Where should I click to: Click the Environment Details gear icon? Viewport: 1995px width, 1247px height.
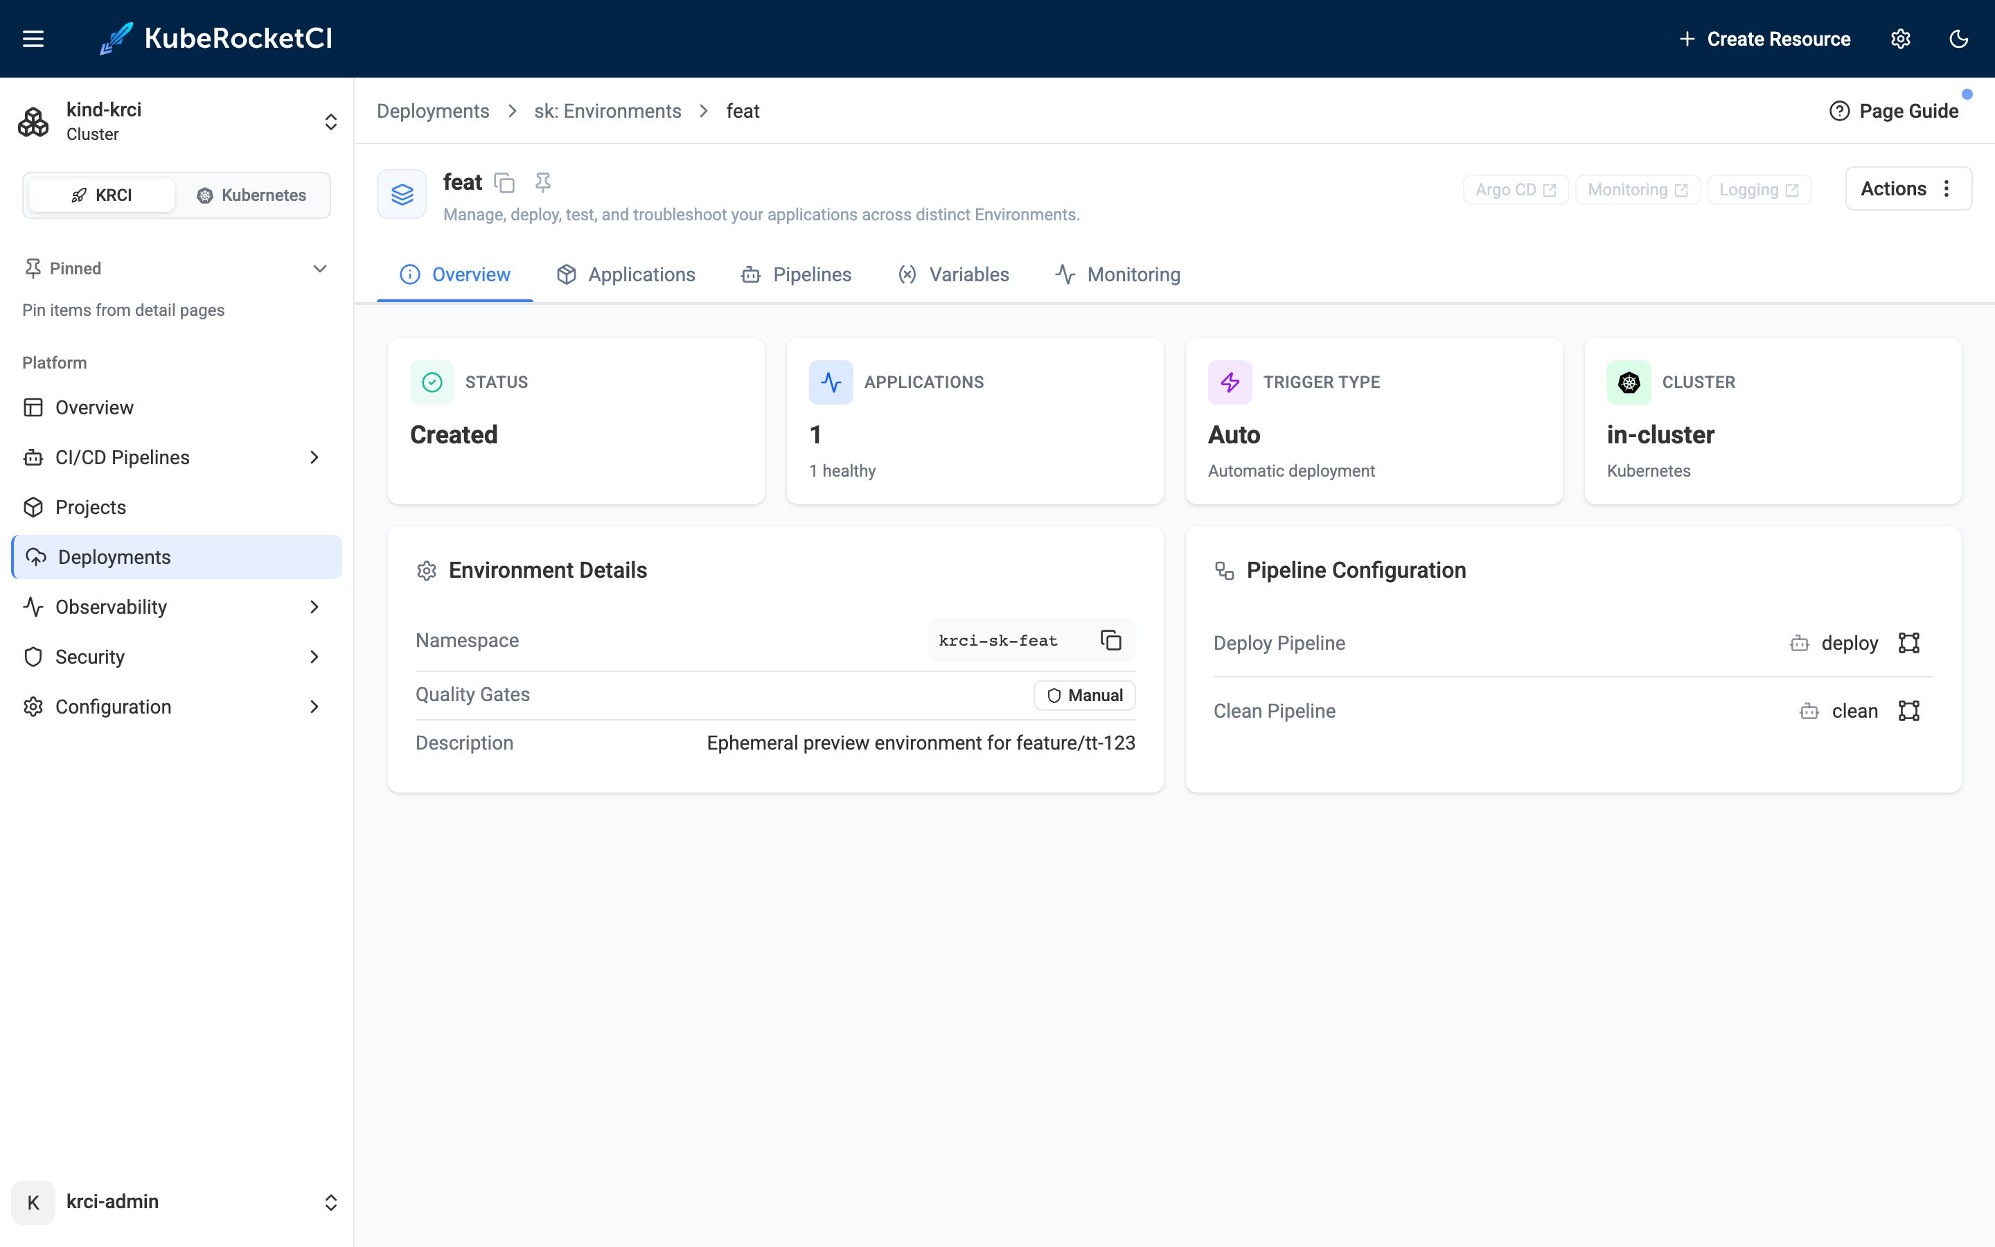(426, 571)
